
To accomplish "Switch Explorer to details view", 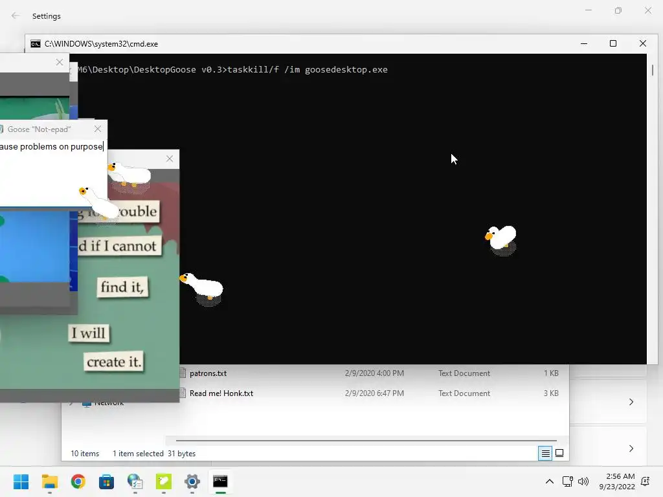I will pos(545,454).
